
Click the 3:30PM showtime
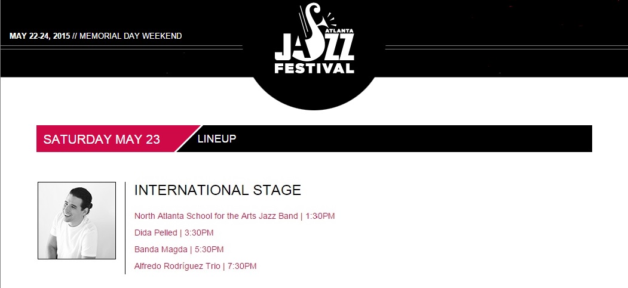pos(199,233)
